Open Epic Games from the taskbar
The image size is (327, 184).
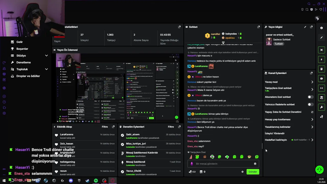[x=79, y=181]
